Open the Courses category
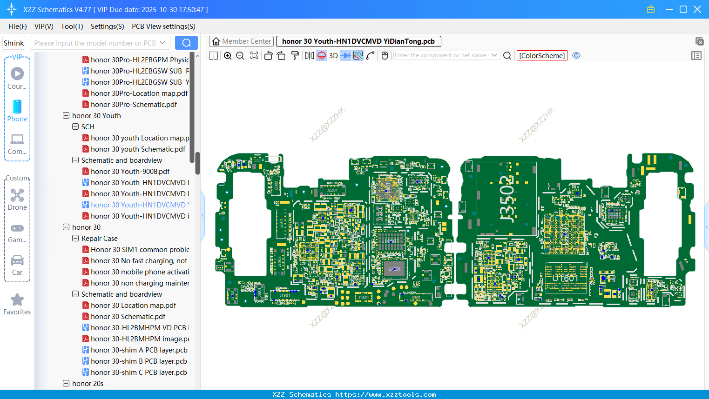Screen dimensions: 709x399 point(17,79)
